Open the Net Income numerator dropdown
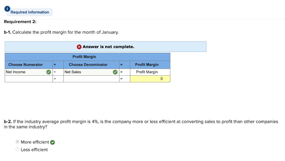Image resolution: width=285 pixels, height=161 pixels. [x=26, y=72]
